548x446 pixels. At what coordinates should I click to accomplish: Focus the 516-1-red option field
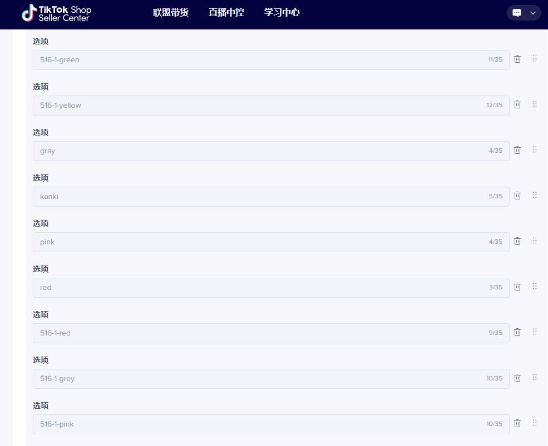[x=271, y=333]
